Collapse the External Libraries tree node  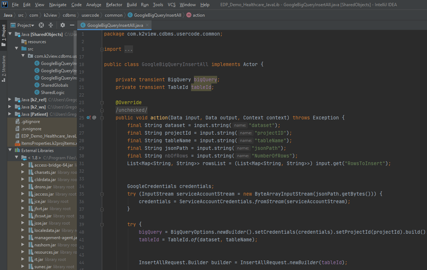coord(11,150)
